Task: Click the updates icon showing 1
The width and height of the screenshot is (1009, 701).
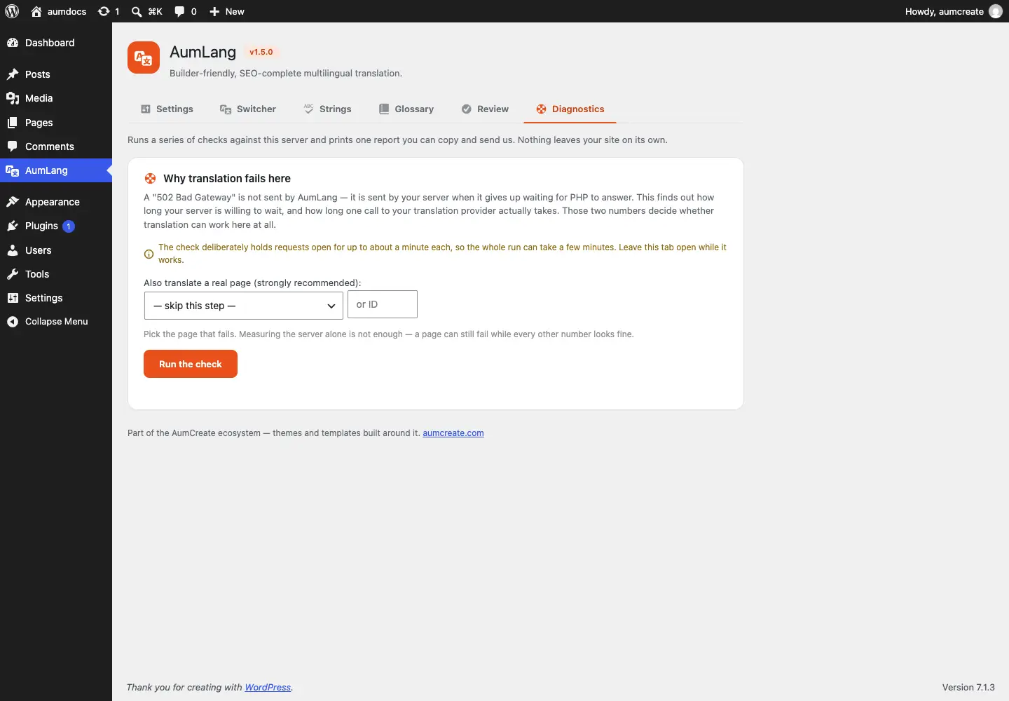Action: click(104, 11)
